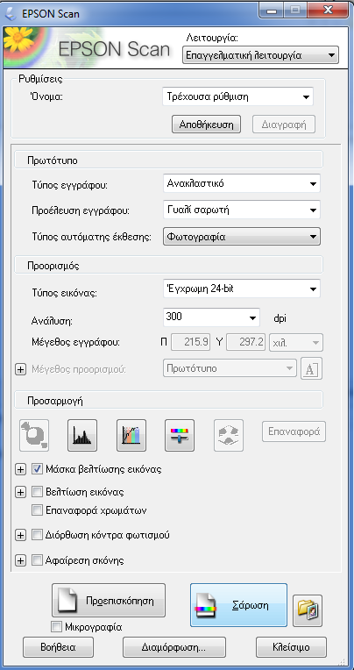Image resolution: width=354 pixels, height=670 pixels.
Task: Tick the Μικρογραφία checkbox
Action: pos(56,627)
